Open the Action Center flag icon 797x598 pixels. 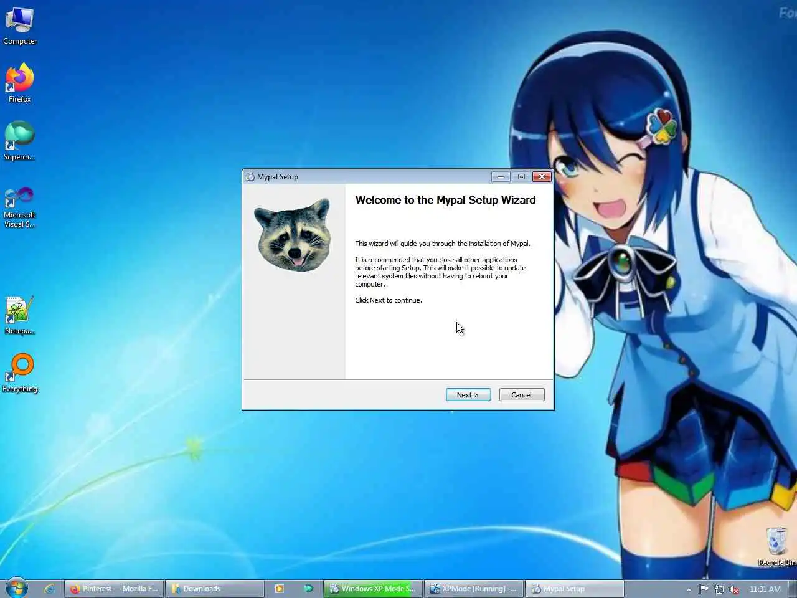(x=704, y=589)
